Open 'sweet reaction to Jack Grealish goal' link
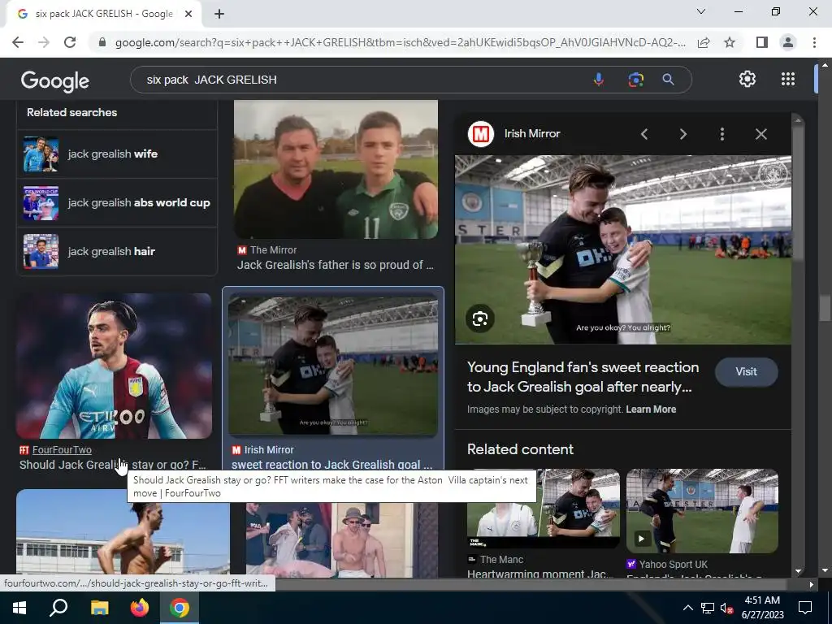Image resolution: width=832 pixels, height=624 pixels. [332, 464]
